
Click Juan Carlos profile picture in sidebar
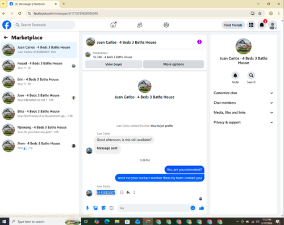tap(244, 46)
